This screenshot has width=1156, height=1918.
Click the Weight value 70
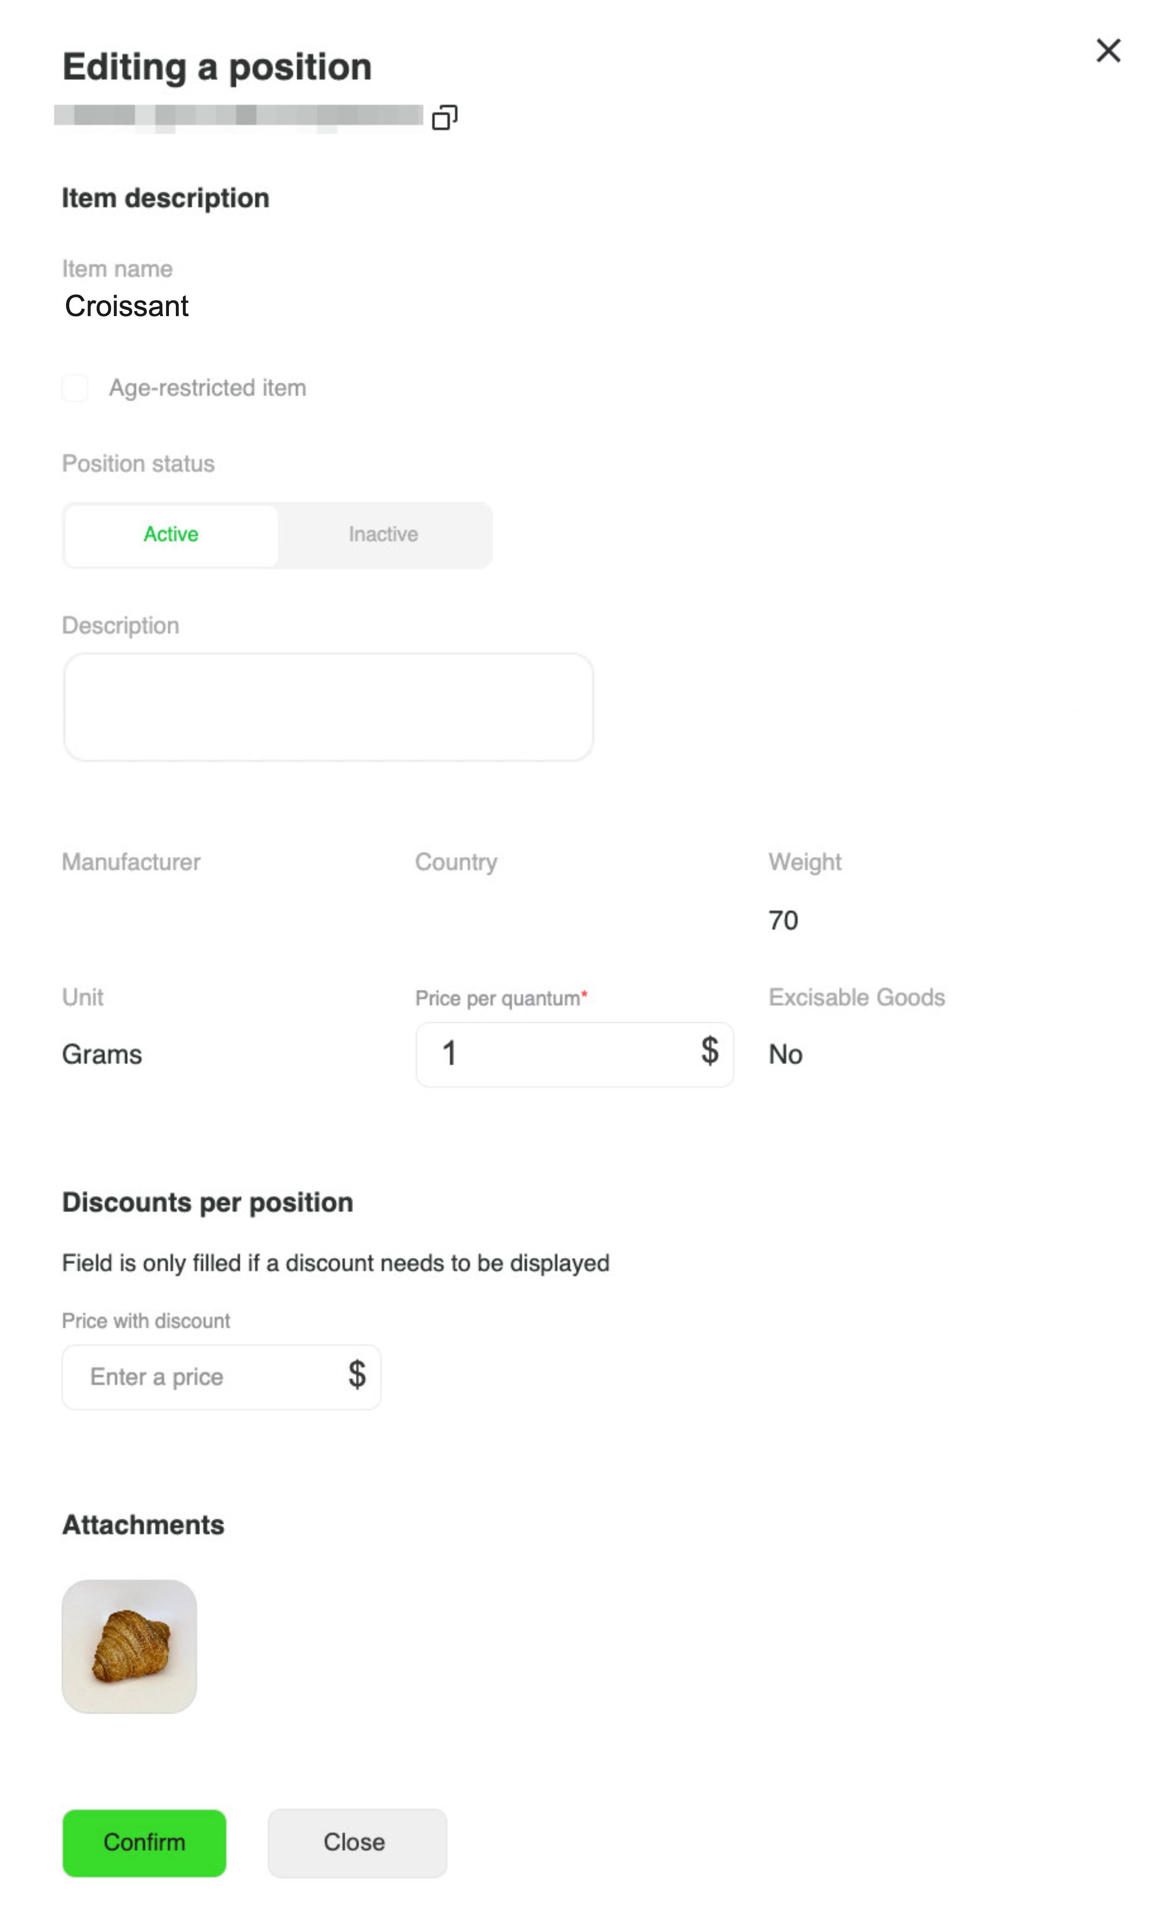point(783,920)
